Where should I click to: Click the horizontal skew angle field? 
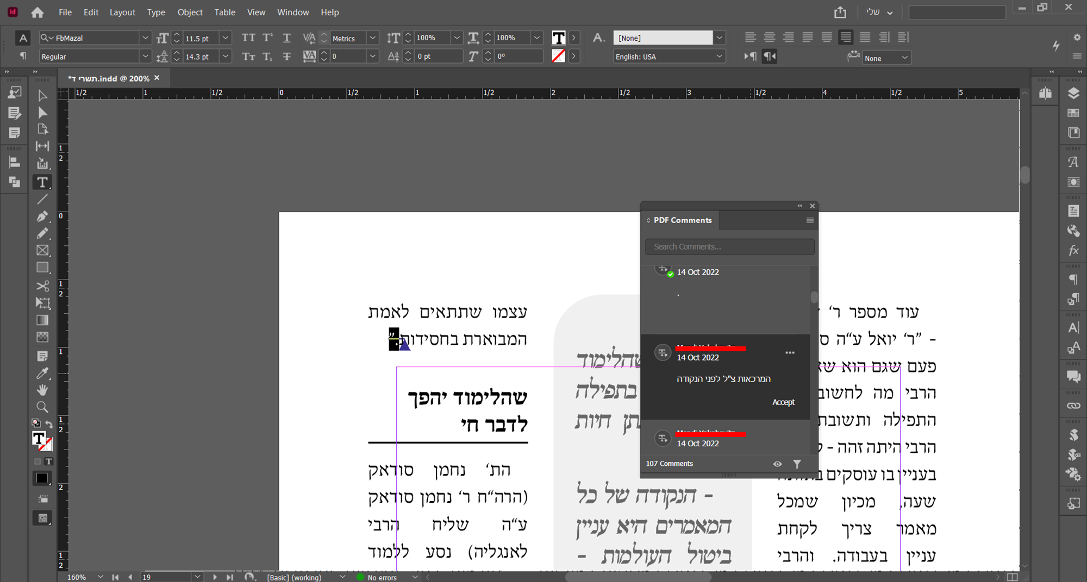(x=518, y=56)
